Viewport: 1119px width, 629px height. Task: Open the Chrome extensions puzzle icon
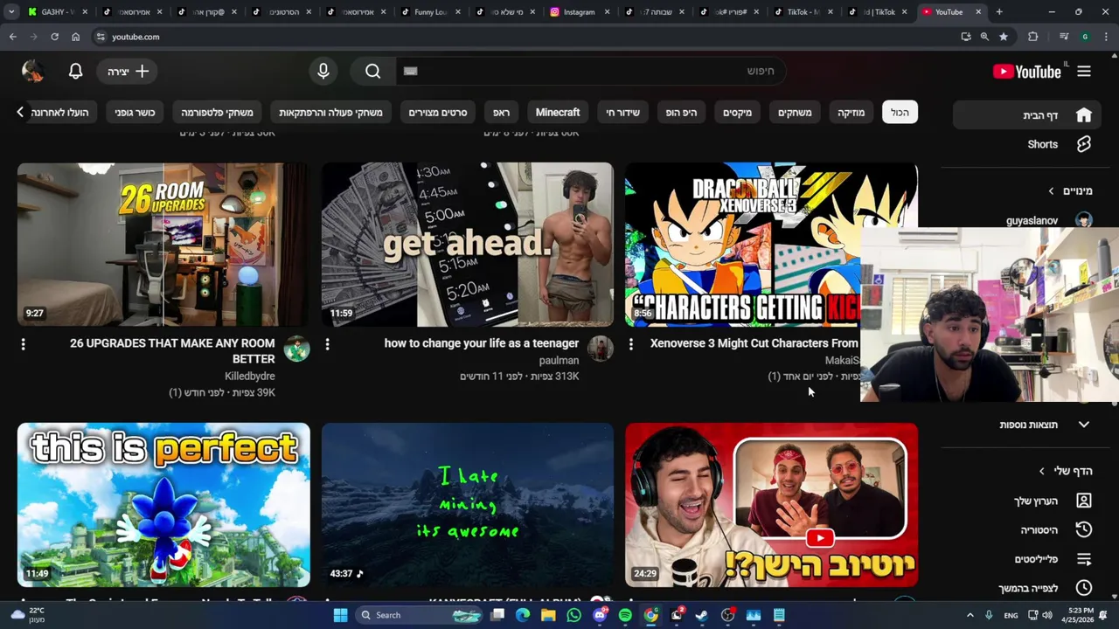pyautogui.click(x=1033, y=37)
